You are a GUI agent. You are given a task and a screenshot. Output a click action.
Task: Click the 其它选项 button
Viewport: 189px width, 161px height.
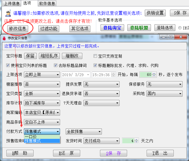(x=80, y=29)
